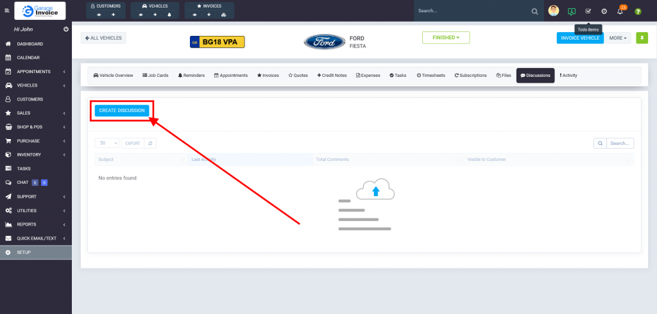The image size is (657, 314).
Task: Click the Ford logo image
Action: 325,42
